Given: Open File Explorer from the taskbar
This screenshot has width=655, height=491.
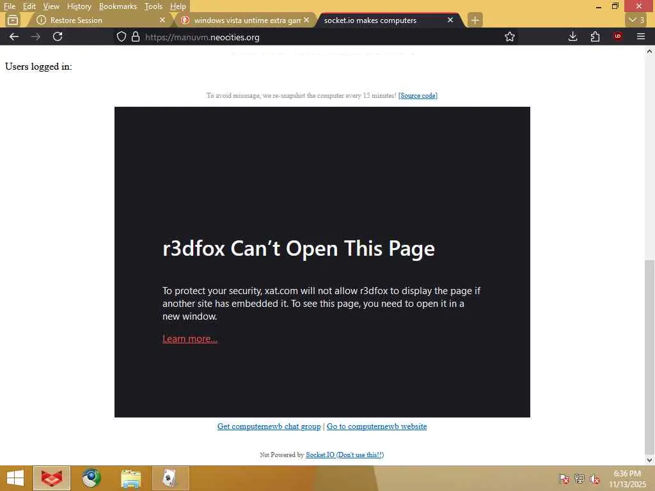Looking at the screenshot, I should click(x=130, y=478).
